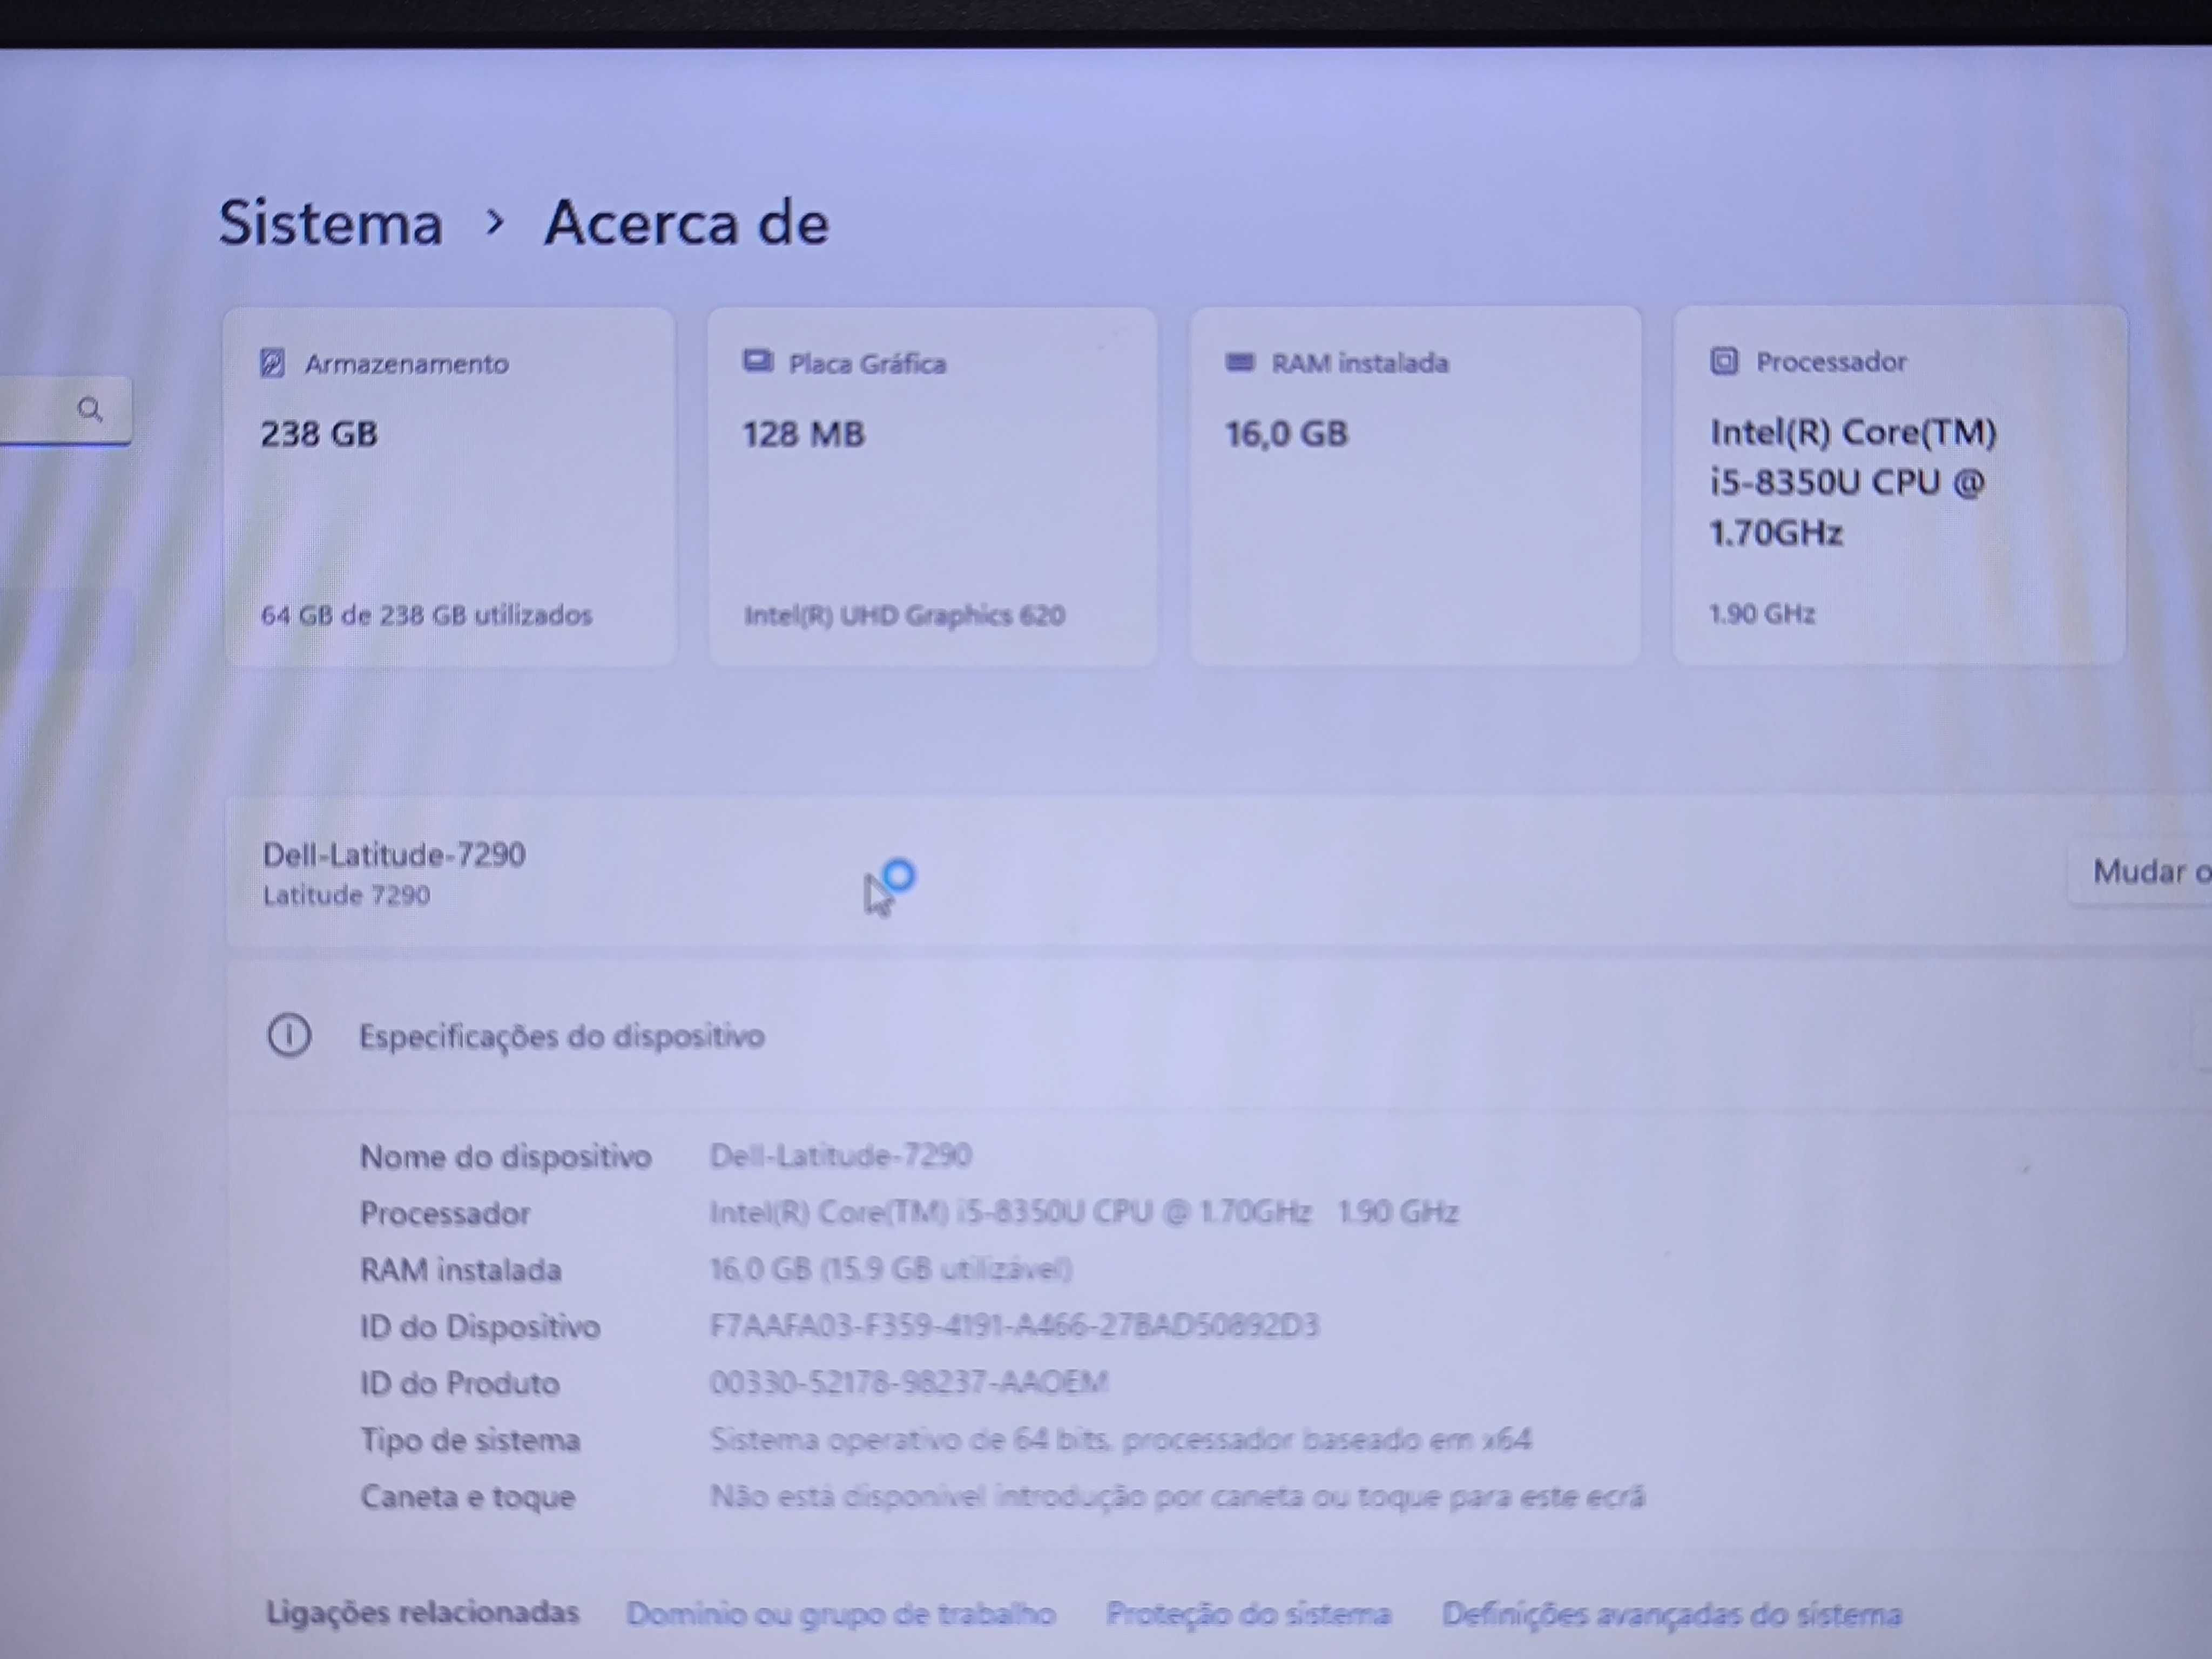
Task: Select Tipo de sistema 64 bits value
Action: point(1120,1440)
